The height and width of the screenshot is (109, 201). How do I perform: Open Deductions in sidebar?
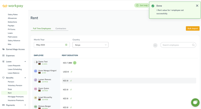coord(12,22)
